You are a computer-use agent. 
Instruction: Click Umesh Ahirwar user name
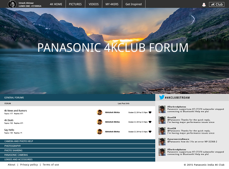coord(26,3)
